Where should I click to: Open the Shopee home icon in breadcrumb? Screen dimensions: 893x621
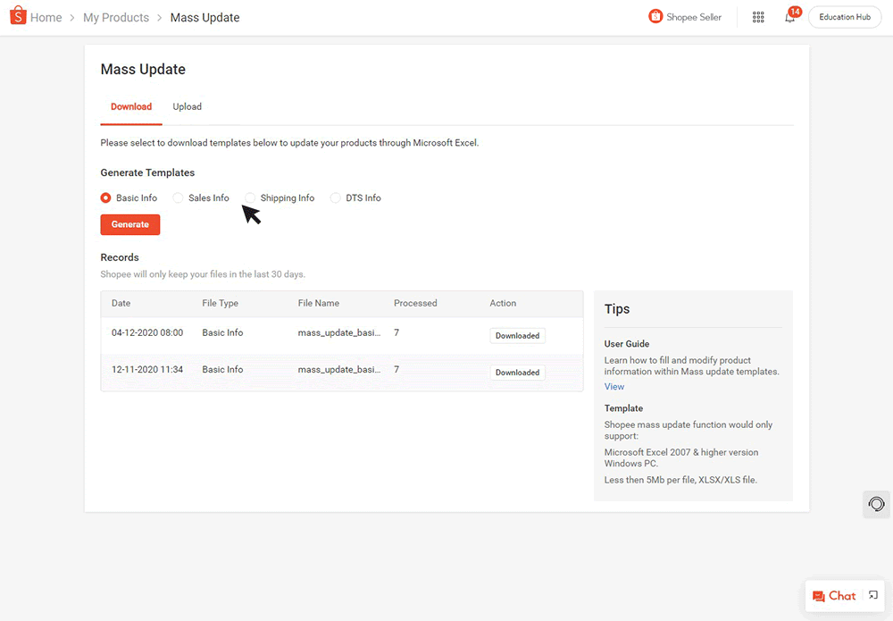(17, 16)
